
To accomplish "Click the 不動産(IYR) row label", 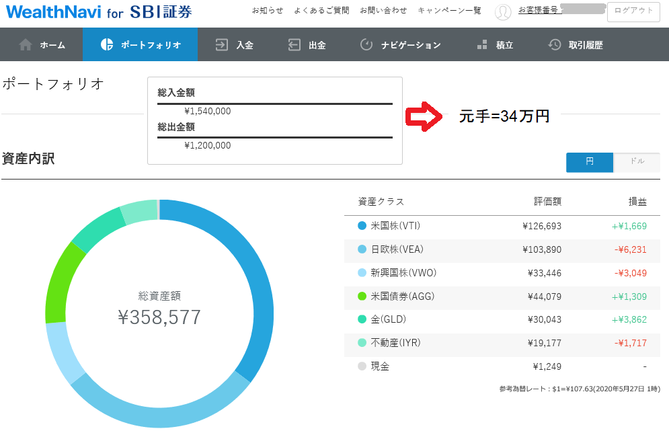I will coord(395,342).
